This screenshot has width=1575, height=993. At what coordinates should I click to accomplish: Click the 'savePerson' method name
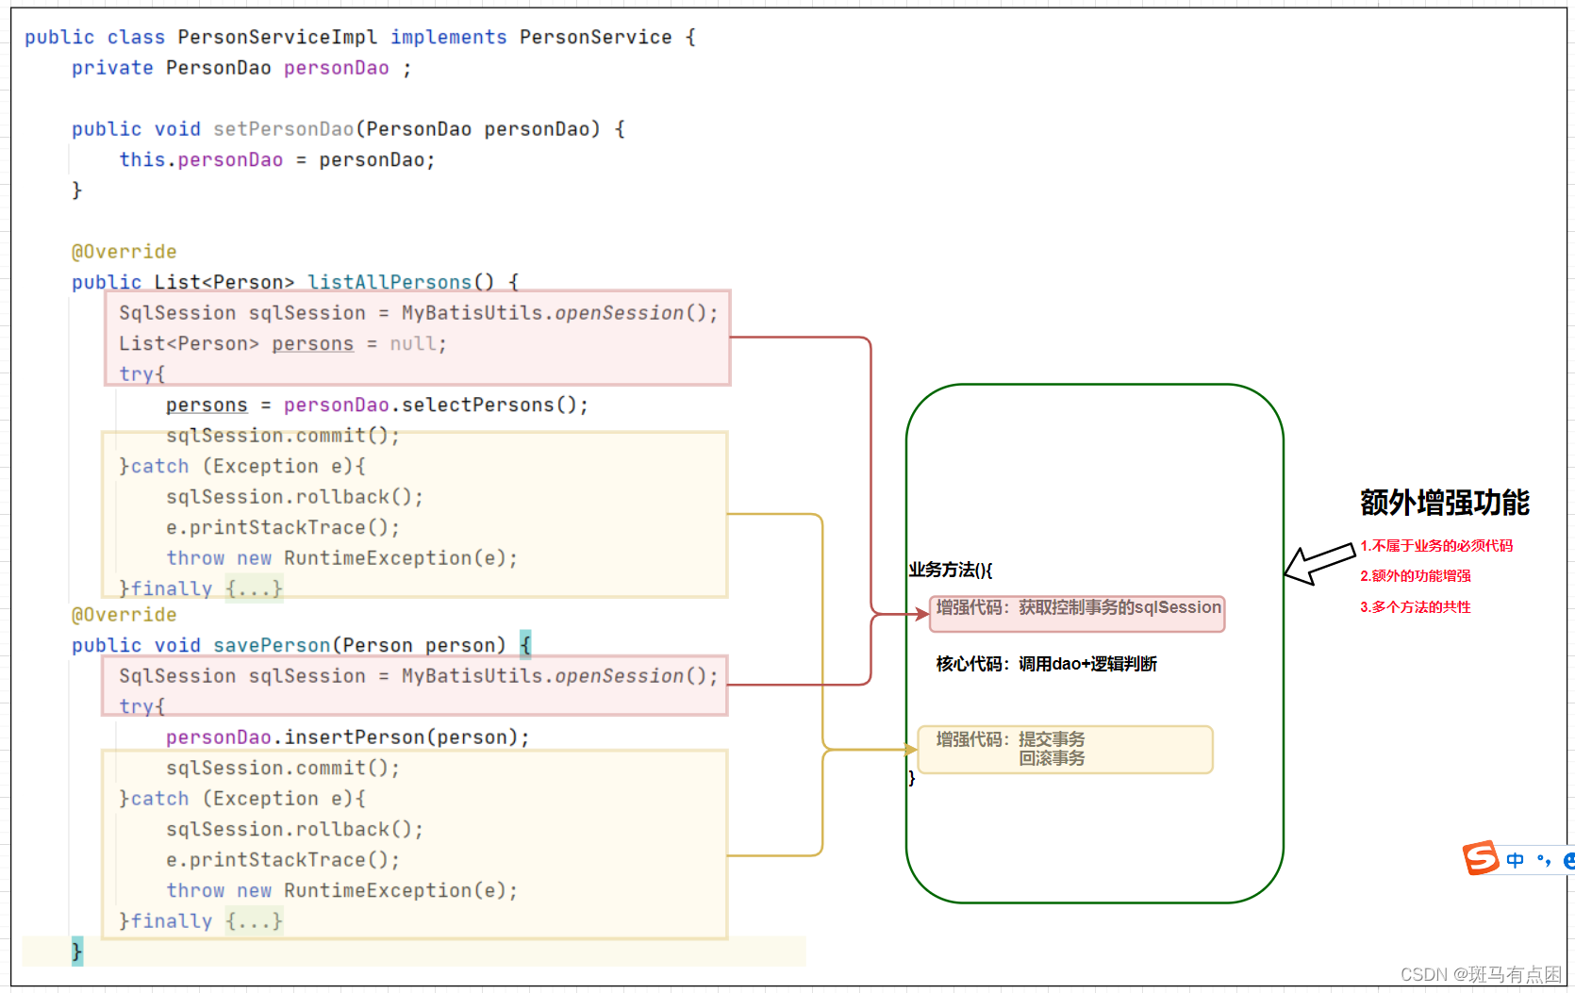(272, 645)
